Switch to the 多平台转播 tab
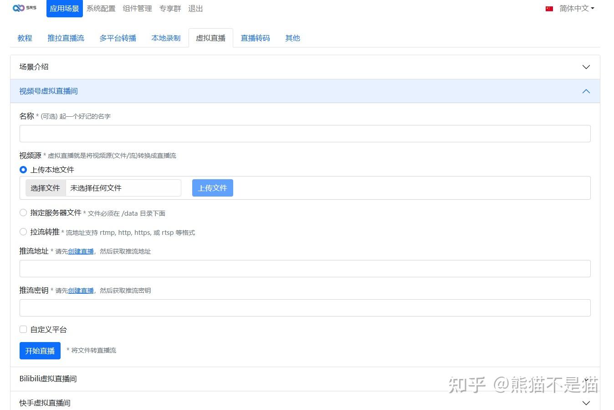The width and height of the screenshot is (614, 410). tap(118, 38)
